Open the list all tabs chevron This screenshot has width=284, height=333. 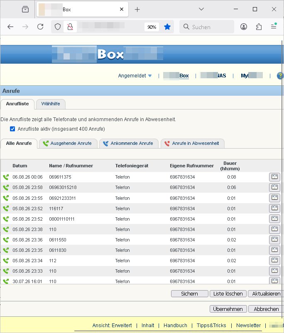(x=201, y=9)
